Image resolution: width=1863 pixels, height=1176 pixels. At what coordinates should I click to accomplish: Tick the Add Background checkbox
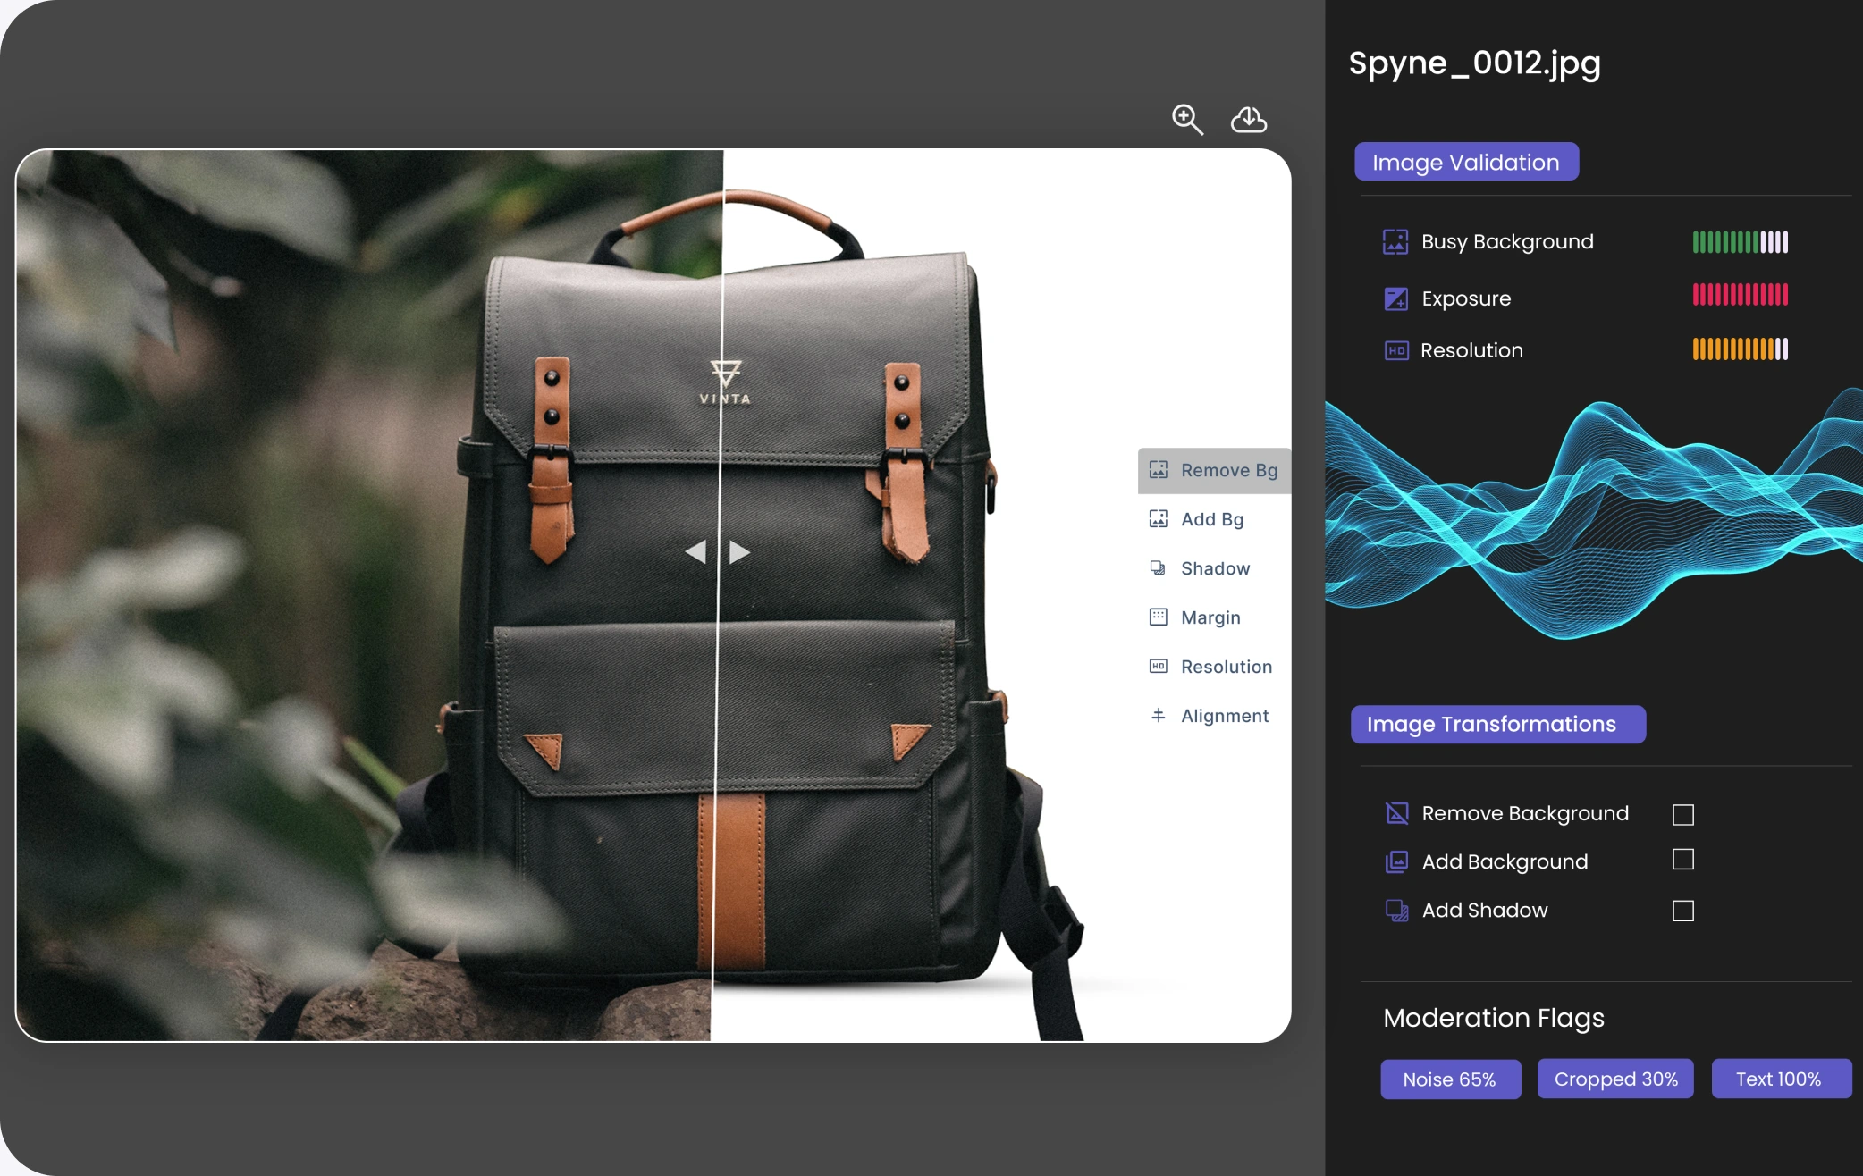click(1683, 860)
